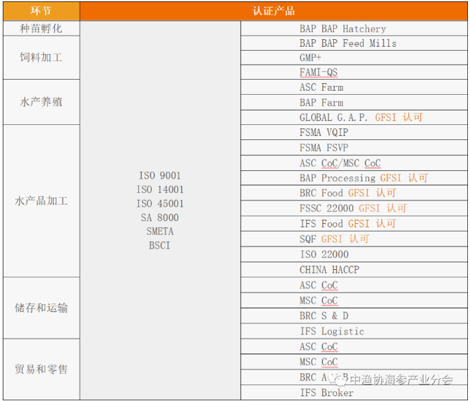
Task: Select the GMP+ row
Action: point(354,58)
